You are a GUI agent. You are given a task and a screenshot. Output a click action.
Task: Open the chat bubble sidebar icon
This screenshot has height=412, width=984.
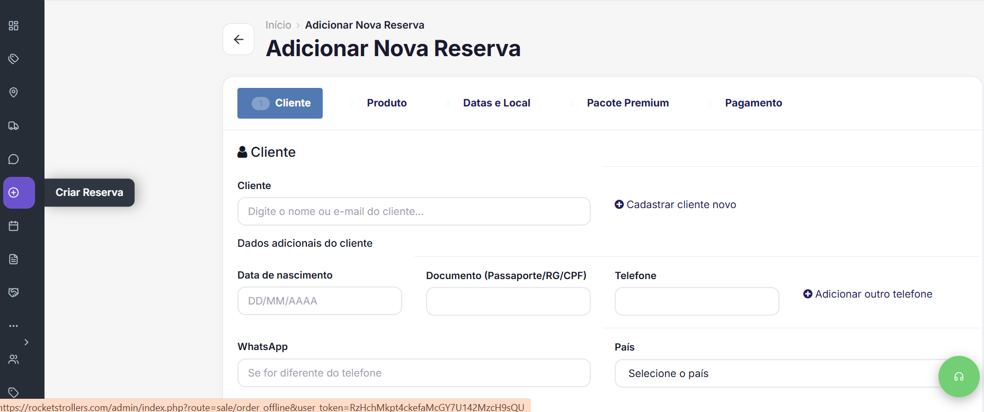click(x=14, y=159)
